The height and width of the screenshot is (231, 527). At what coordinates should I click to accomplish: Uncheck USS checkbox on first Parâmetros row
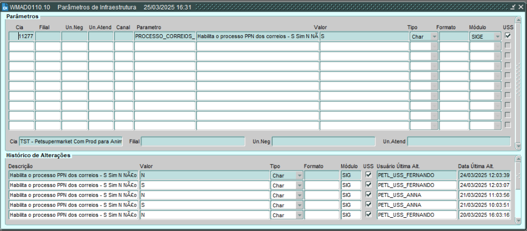point(508,36)
